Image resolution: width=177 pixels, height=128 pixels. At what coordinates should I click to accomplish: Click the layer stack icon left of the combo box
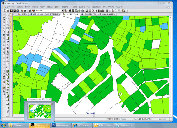click(30, 11)
